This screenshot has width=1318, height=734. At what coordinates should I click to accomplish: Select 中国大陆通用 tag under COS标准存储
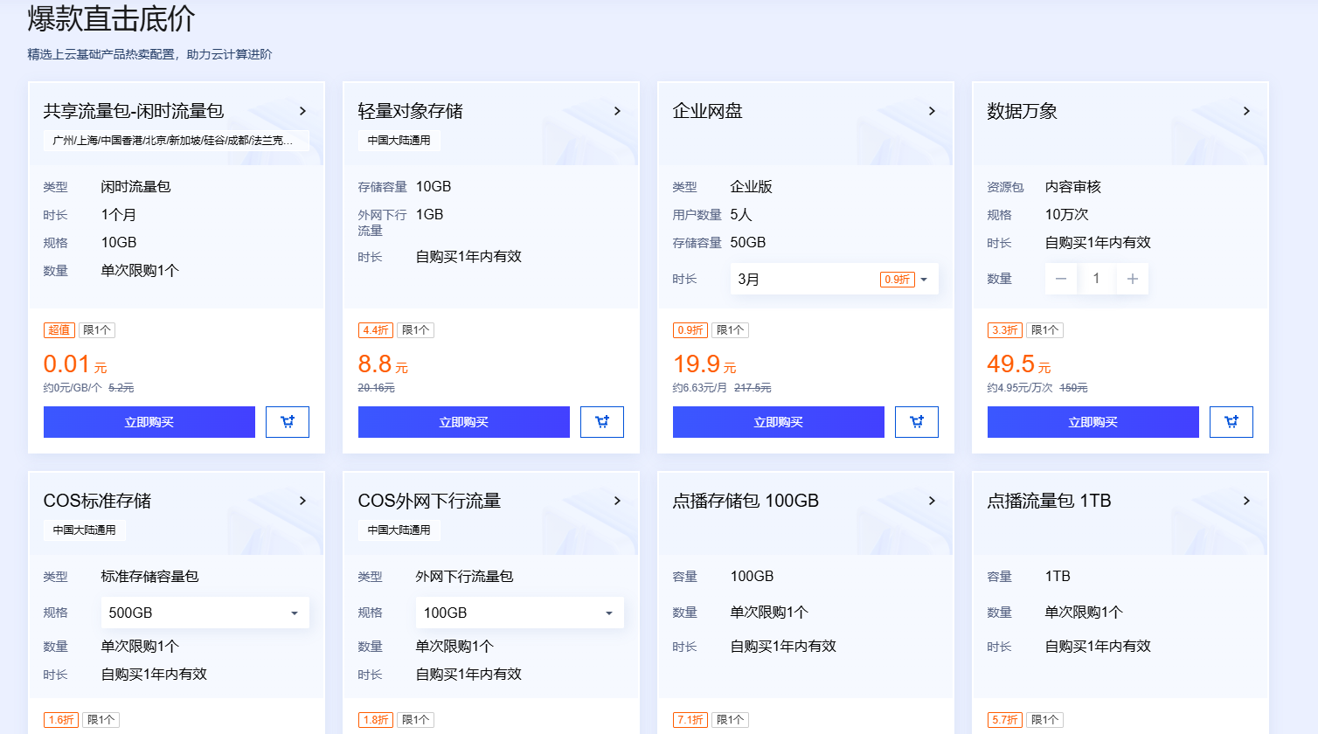tap(84, 530)
